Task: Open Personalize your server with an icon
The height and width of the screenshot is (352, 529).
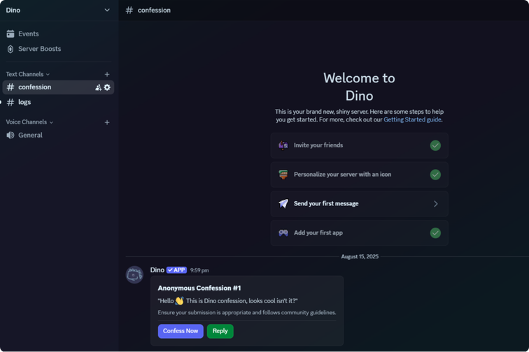Action: (359, 175)
